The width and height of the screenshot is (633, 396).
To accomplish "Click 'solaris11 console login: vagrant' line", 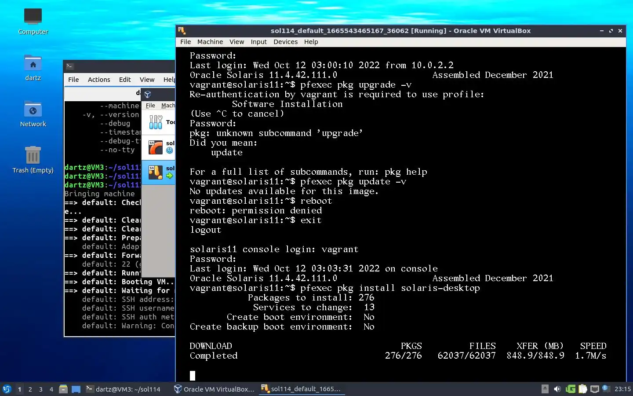I will coord(274,249).
